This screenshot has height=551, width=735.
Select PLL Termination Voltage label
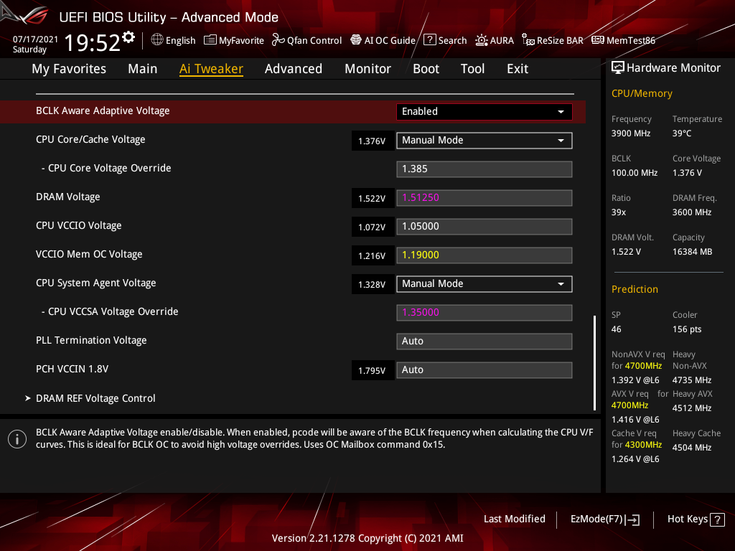[x=91, y=340]
